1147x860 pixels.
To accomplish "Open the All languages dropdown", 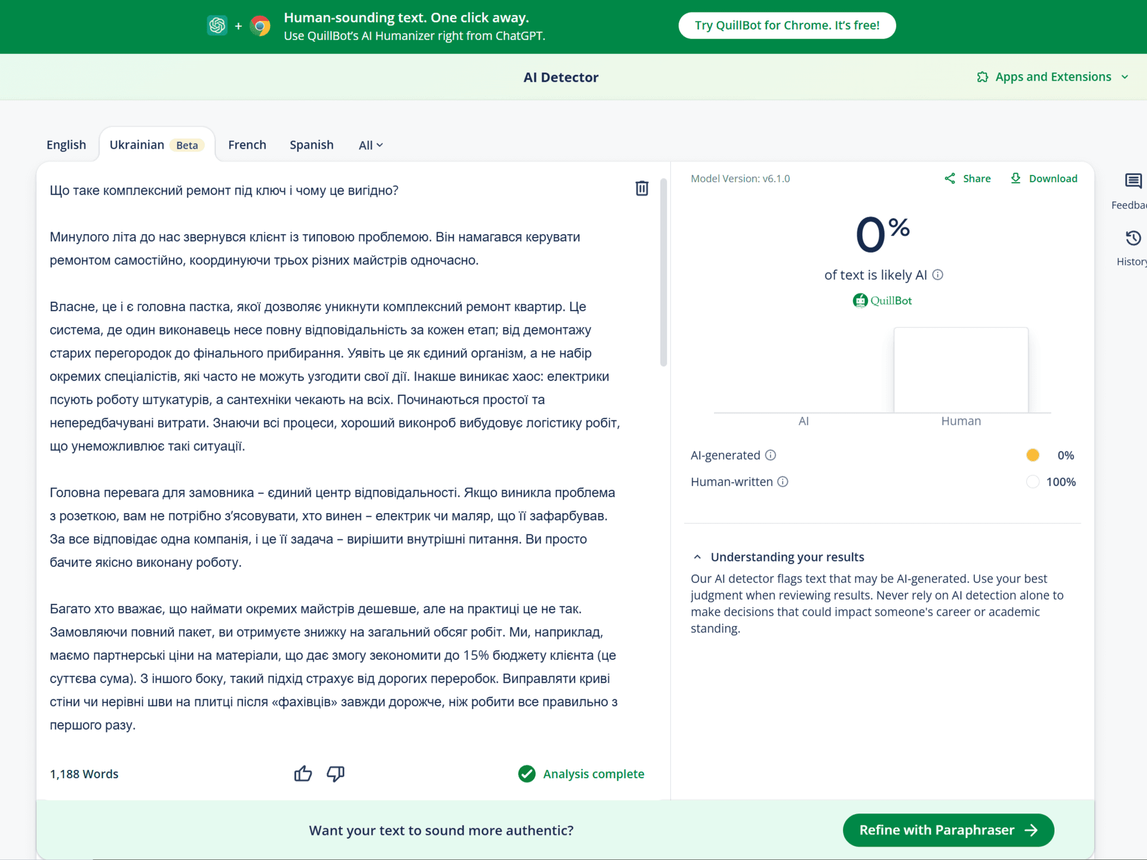I will tap(370, 145).
